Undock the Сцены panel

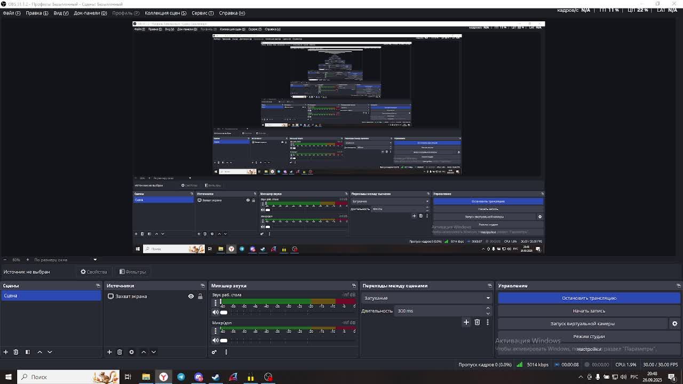click(98, 286)
